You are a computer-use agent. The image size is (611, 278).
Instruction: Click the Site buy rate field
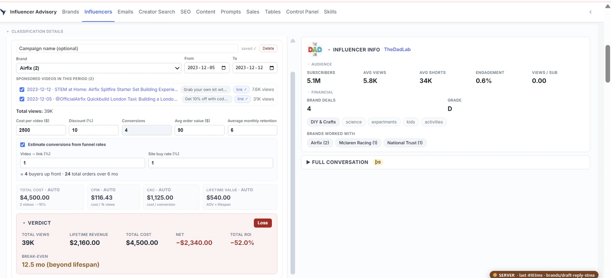coord(210,163)
